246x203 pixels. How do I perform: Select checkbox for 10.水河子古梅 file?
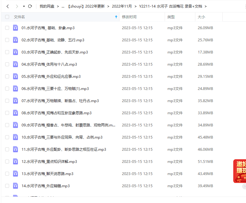[7, 137]
